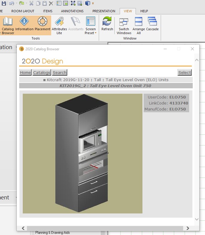Click the Copy pages icon
The image size is (205, 235).
[38, 3]
